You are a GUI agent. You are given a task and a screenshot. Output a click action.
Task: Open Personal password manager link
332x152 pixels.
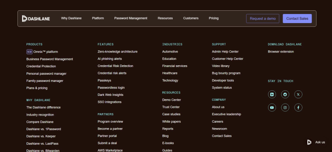point(46,74)
